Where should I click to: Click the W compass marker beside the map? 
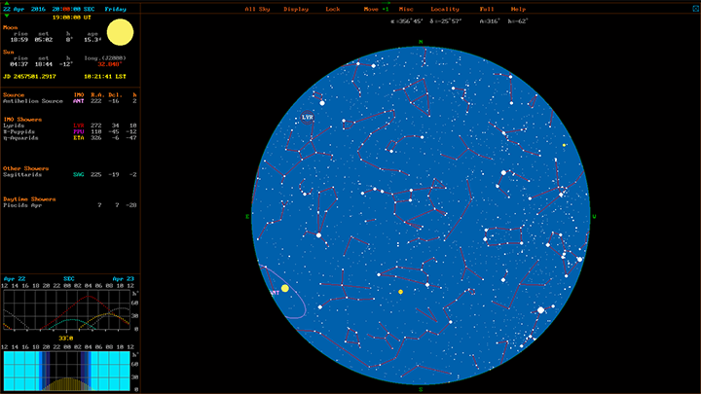[x=594, y=216]
